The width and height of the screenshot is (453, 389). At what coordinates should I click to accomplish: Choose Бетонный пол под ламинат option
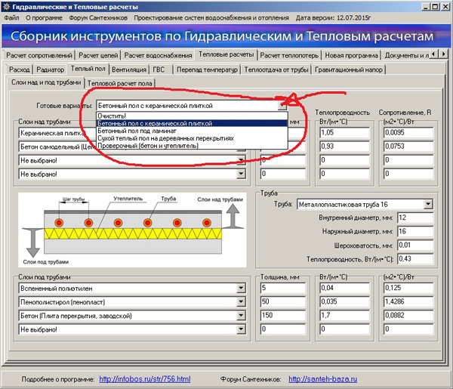pyautogui.click(x=192, y=131)
